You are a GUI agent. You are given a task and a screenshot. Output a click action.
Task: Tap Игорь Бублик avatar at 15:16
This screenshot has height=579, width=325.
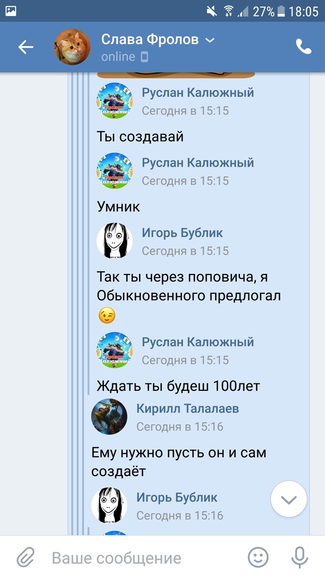(x=109, y=505)
